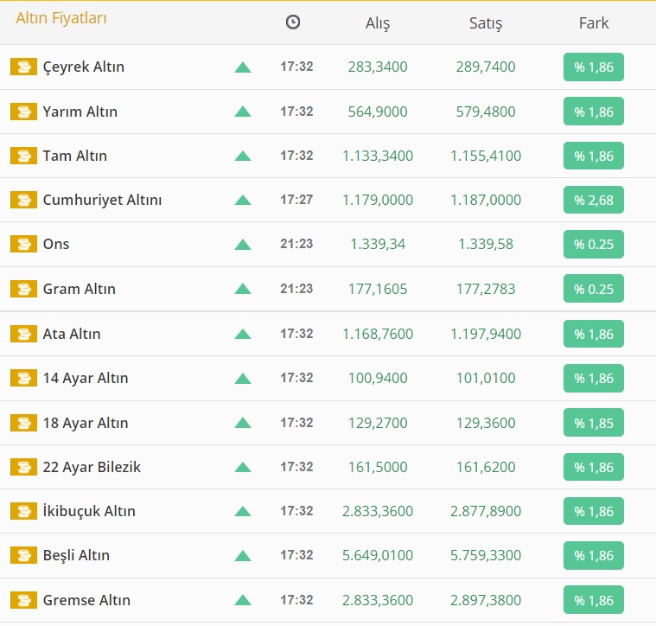Click the % 2,68 badge for Cumhuriyet Altını
Image resolution: width=656 pixels, height=626 pixels.
[x=593, y=200]
